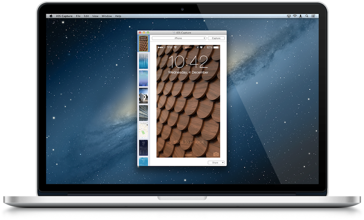Open the File menu
Screen dimensions: 364x220
(78, 16)
